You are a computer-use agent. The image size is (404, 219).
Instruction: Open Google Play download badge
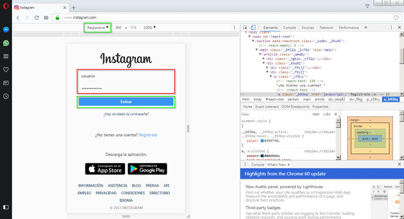coord(147,169)
